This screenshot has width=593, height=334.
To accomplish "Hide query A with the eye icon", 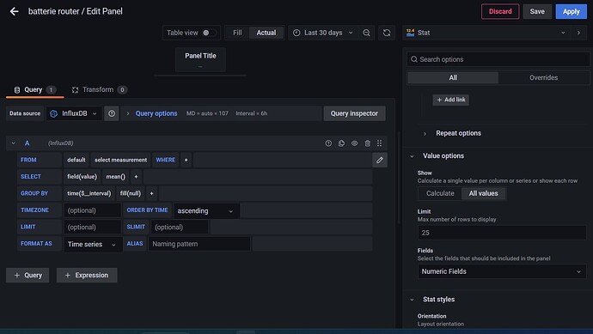I will tap(354, 143).
